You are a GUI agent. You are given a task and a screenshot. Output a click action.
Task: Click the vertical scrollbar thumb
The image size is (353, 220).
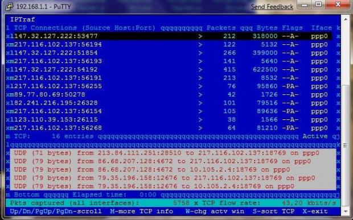pyautogui.click(x=346, y=146)
